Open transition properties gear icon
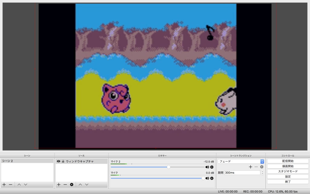Viewport: 310px width, 194px height. click(x=262, y=167)
